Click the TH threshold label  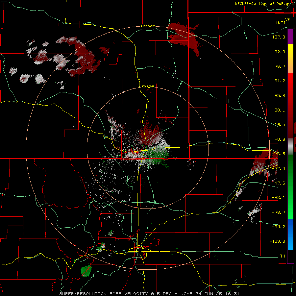[x=283, y=256]
